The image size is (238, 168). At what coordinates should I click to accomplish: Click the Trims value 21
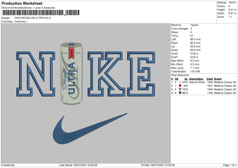point(192,36)
